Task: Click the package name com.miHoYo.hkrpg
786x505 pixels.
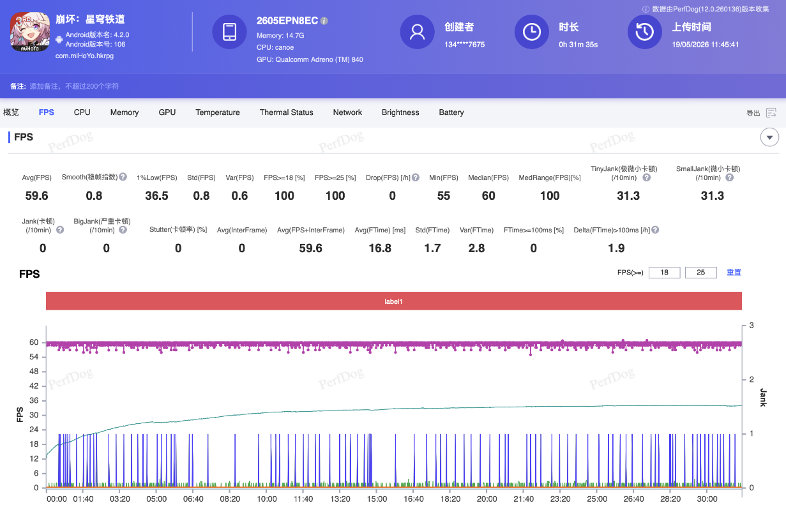Action: tap(84, 56)
